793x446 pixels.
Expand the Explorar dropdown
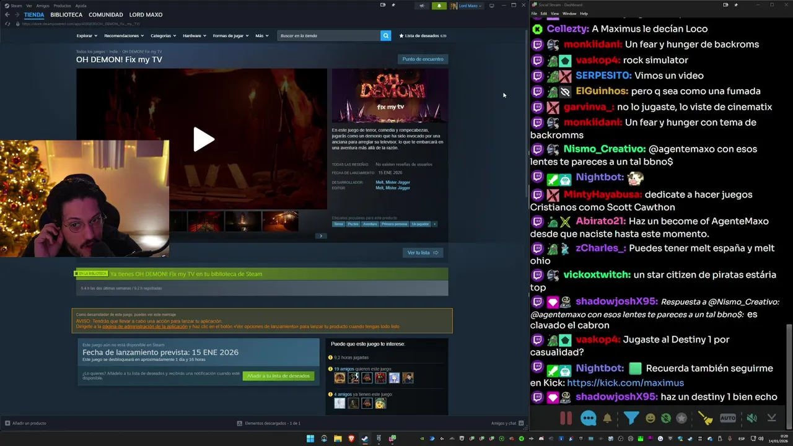(x=86, y=35)
